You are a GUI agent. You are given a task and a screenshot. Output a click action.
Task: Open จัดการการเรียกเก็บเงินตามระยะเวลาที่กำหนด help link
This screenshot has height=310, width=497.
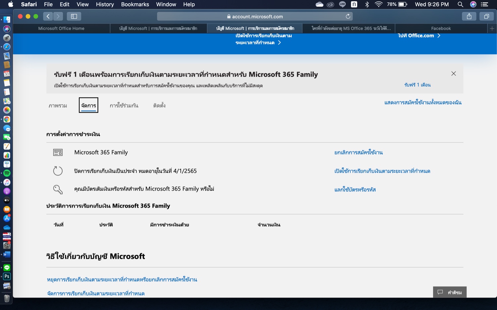96,293
